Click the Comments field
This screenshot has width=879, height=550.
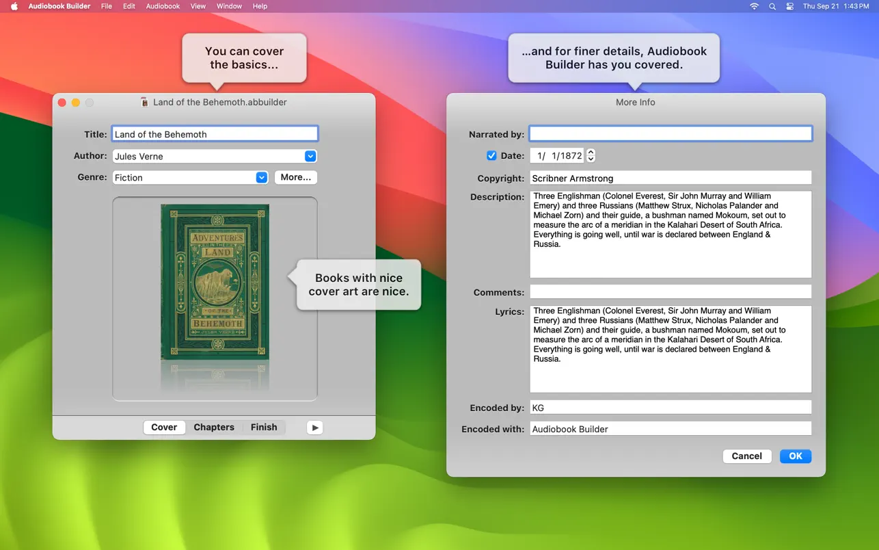click(671, 292)
